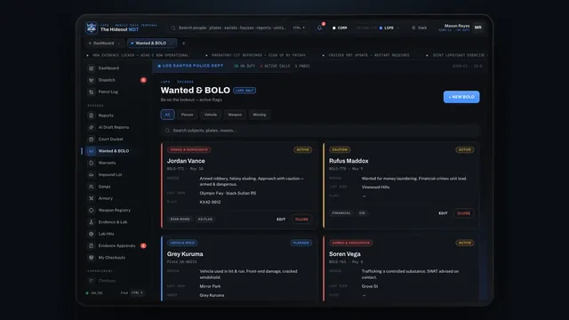
Task: Click FINANCIAL tag on Rufus Maddox card
Action: pos(341,213)
